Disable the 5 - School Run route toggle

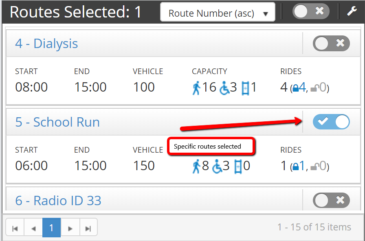tap(331, 122)
